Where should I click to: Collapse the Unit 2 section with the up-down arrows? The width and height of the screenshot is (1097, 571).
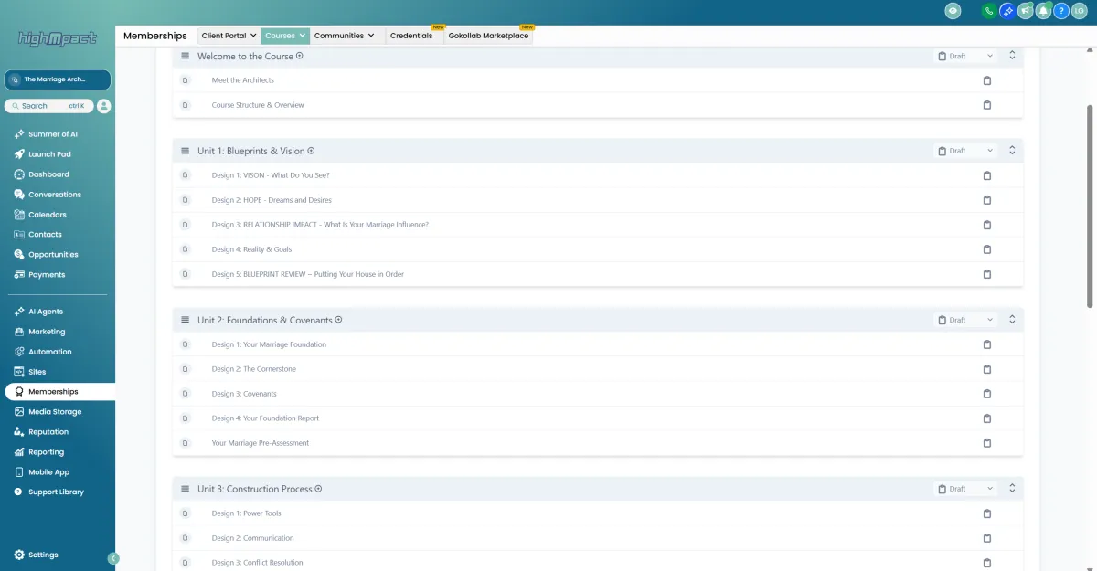coord(1012,320)
